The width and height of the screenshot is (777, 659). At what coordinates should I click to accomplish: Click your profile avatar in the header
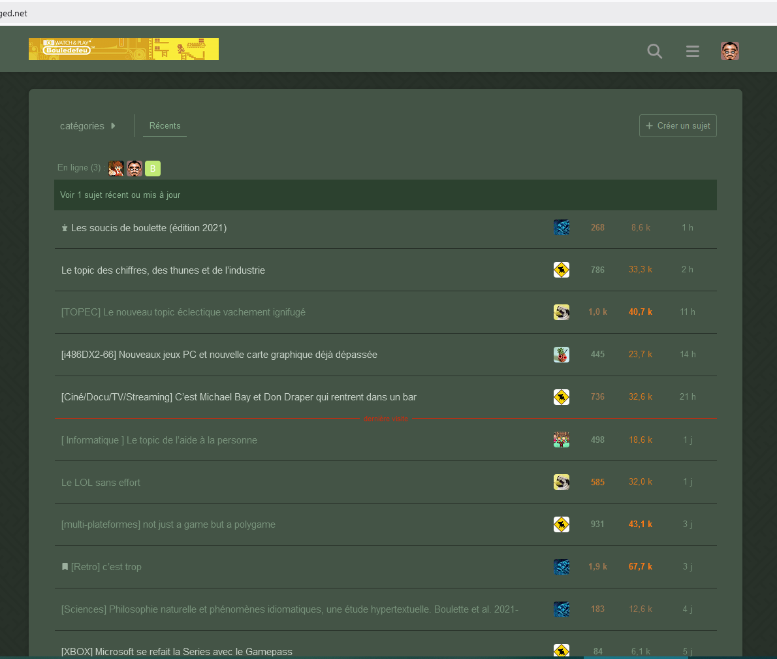tap(729, 51)
